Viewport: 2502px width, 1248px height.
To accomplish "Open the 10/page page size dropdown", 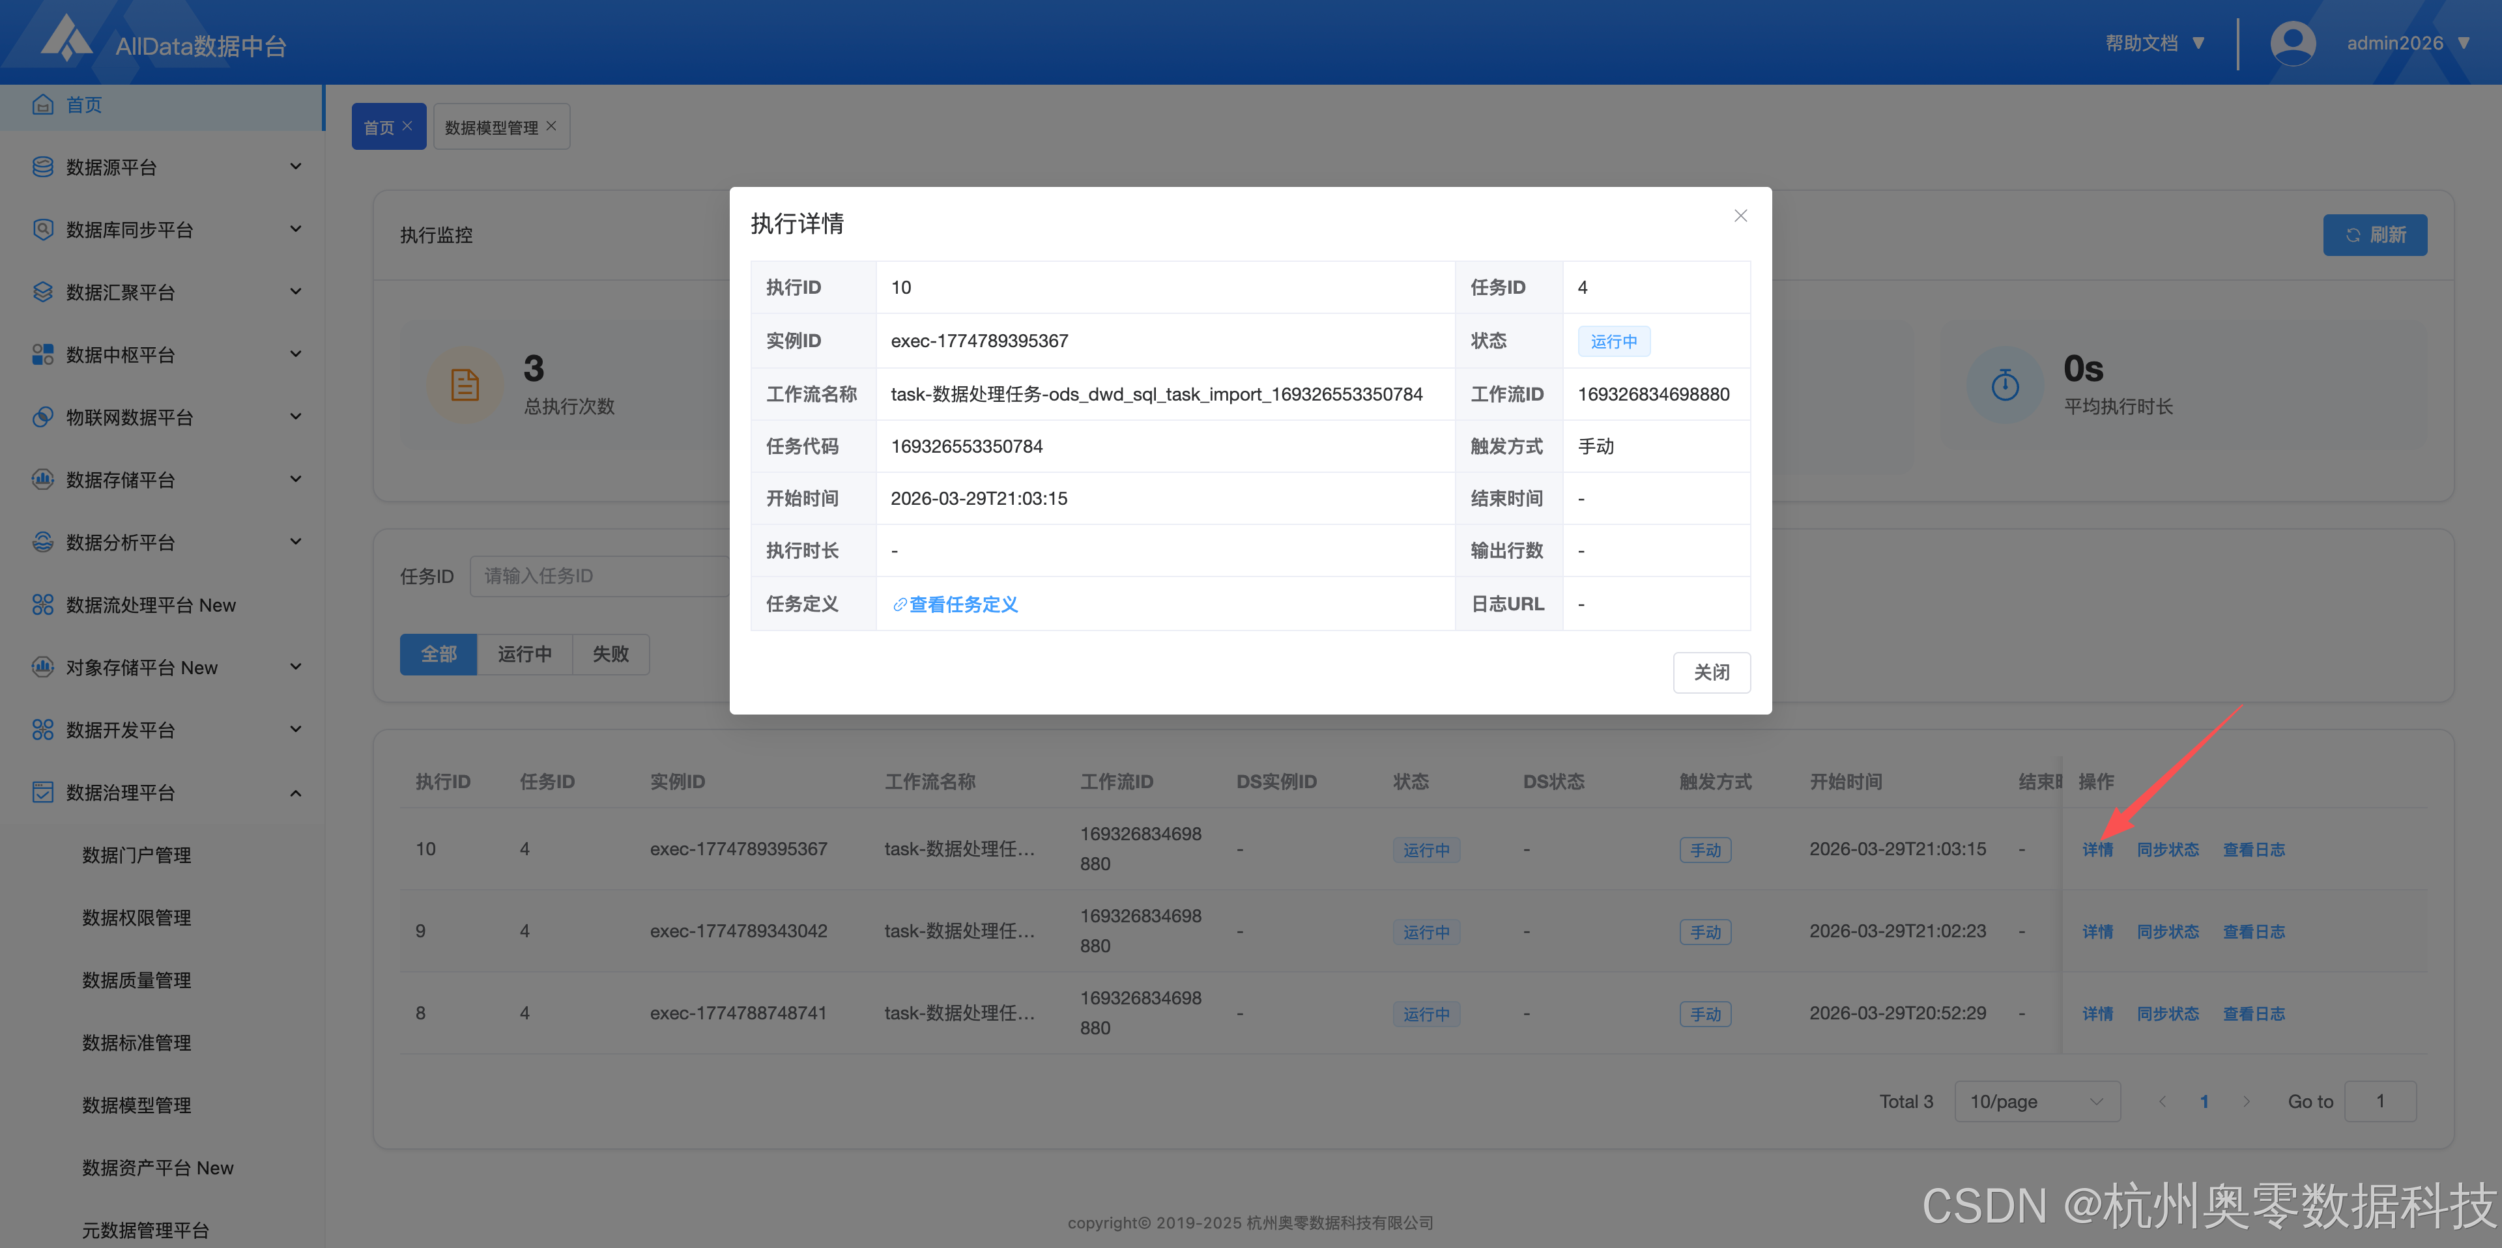I will (2037, 1101).
